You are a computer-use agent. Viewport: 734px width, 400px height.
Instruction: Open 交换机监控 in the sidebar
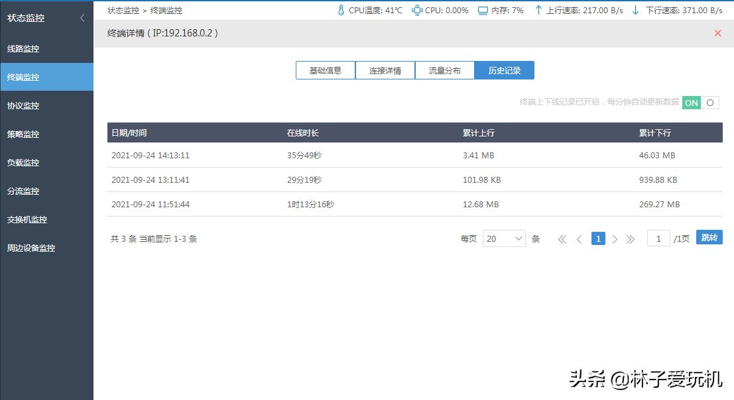pyautogui.click(x=47, y=220)
